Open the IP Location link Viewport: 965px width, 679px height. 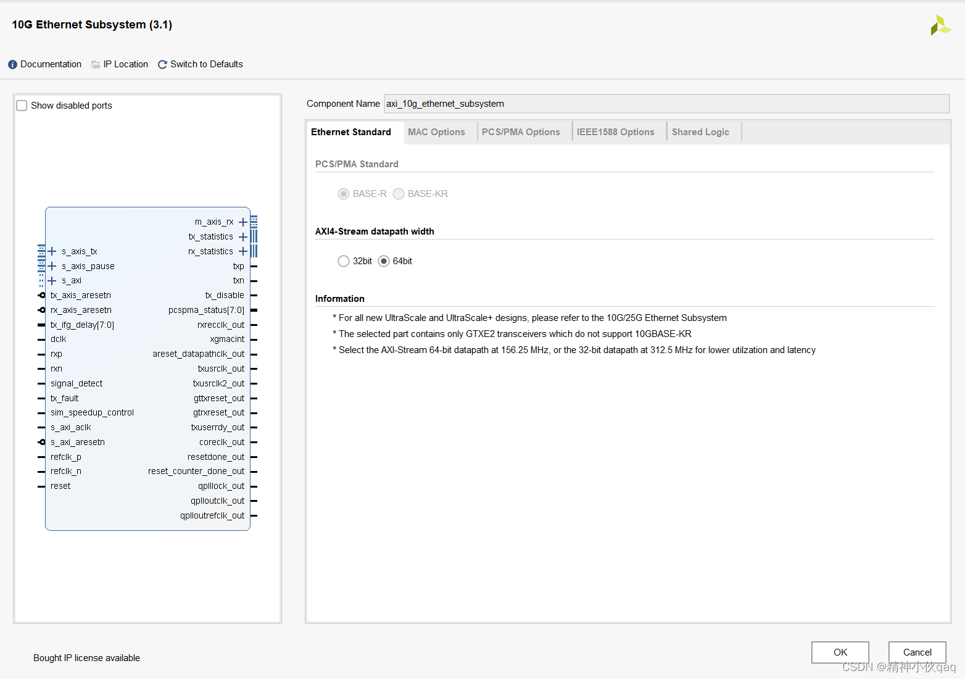pos(126,64)
